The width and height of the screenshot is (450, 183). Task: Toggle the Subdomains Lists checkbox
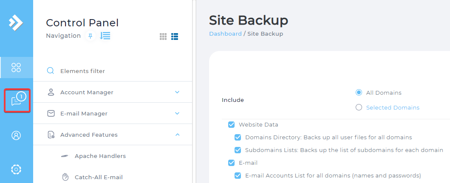(x=238, y=150)
